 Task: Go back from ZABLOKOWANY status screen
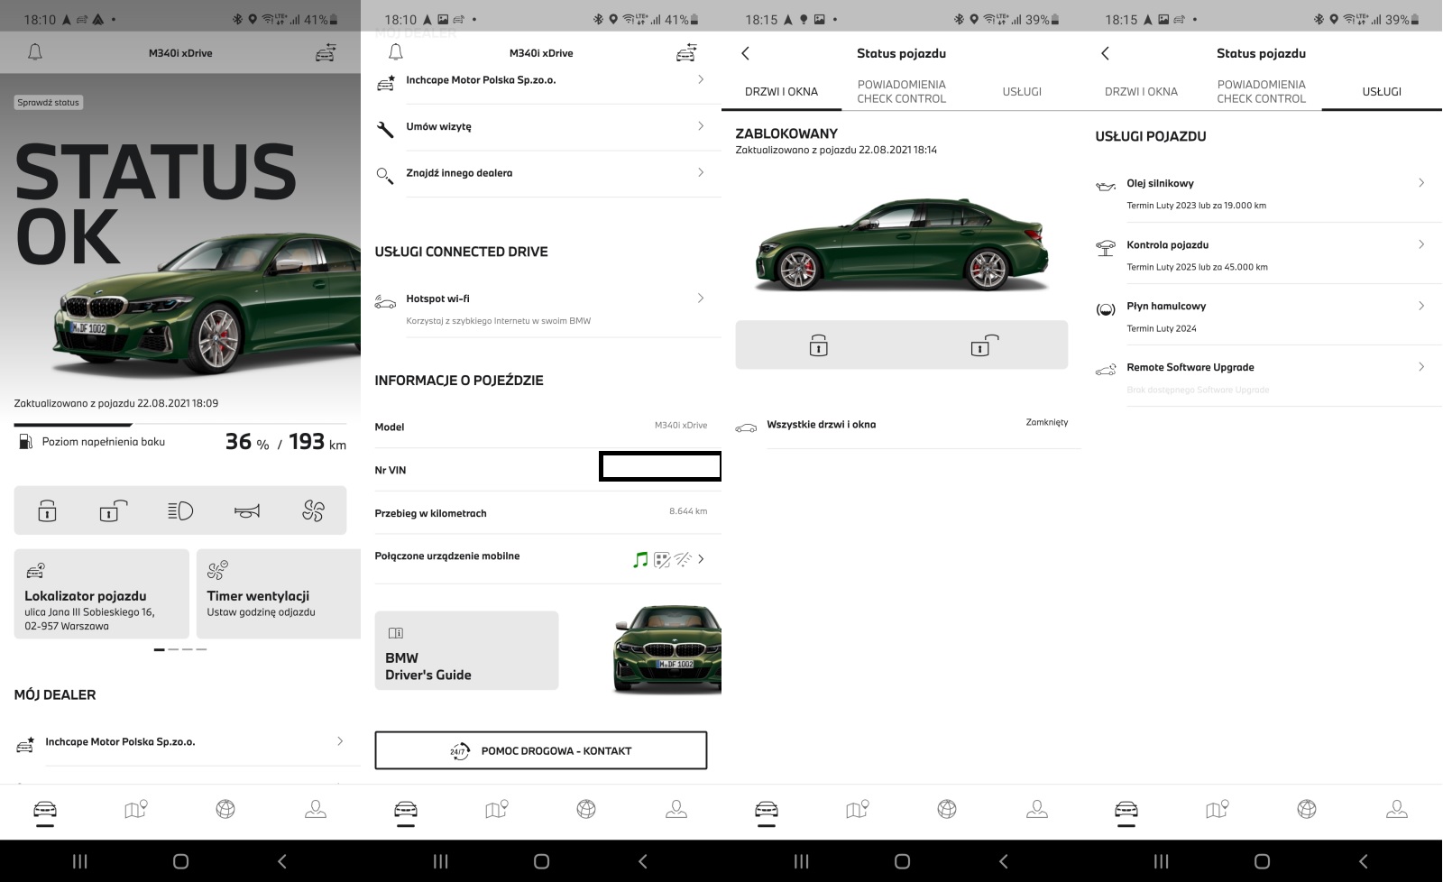[x=745, y=53]
